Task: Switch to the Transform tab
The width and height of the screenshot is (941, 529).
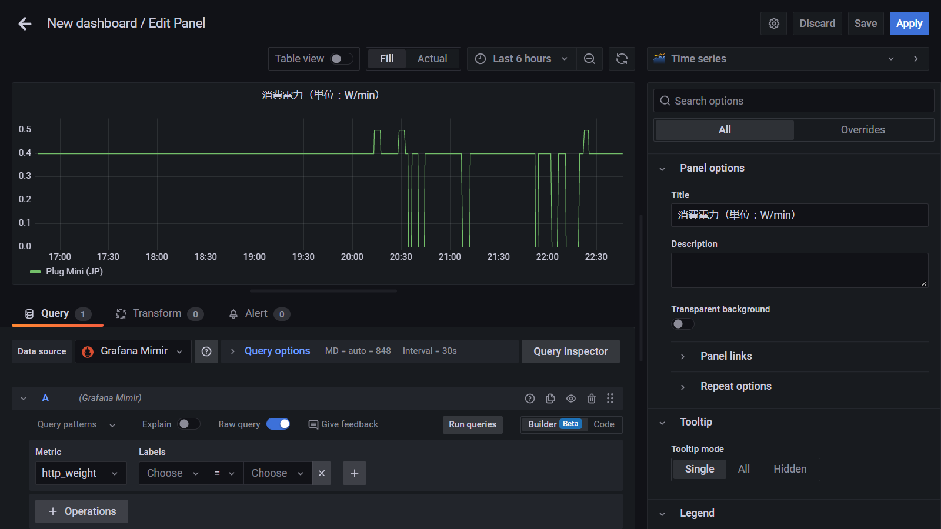Action: point(157,314)
